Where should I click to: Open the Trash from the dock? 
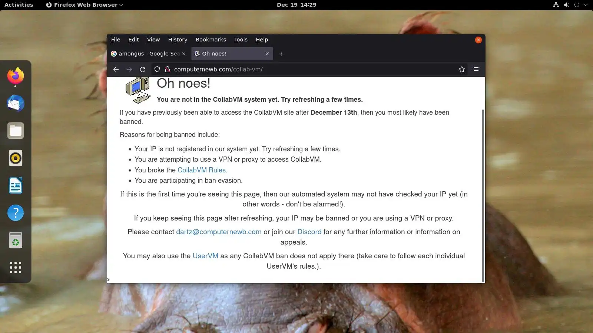tap(16, 240)
